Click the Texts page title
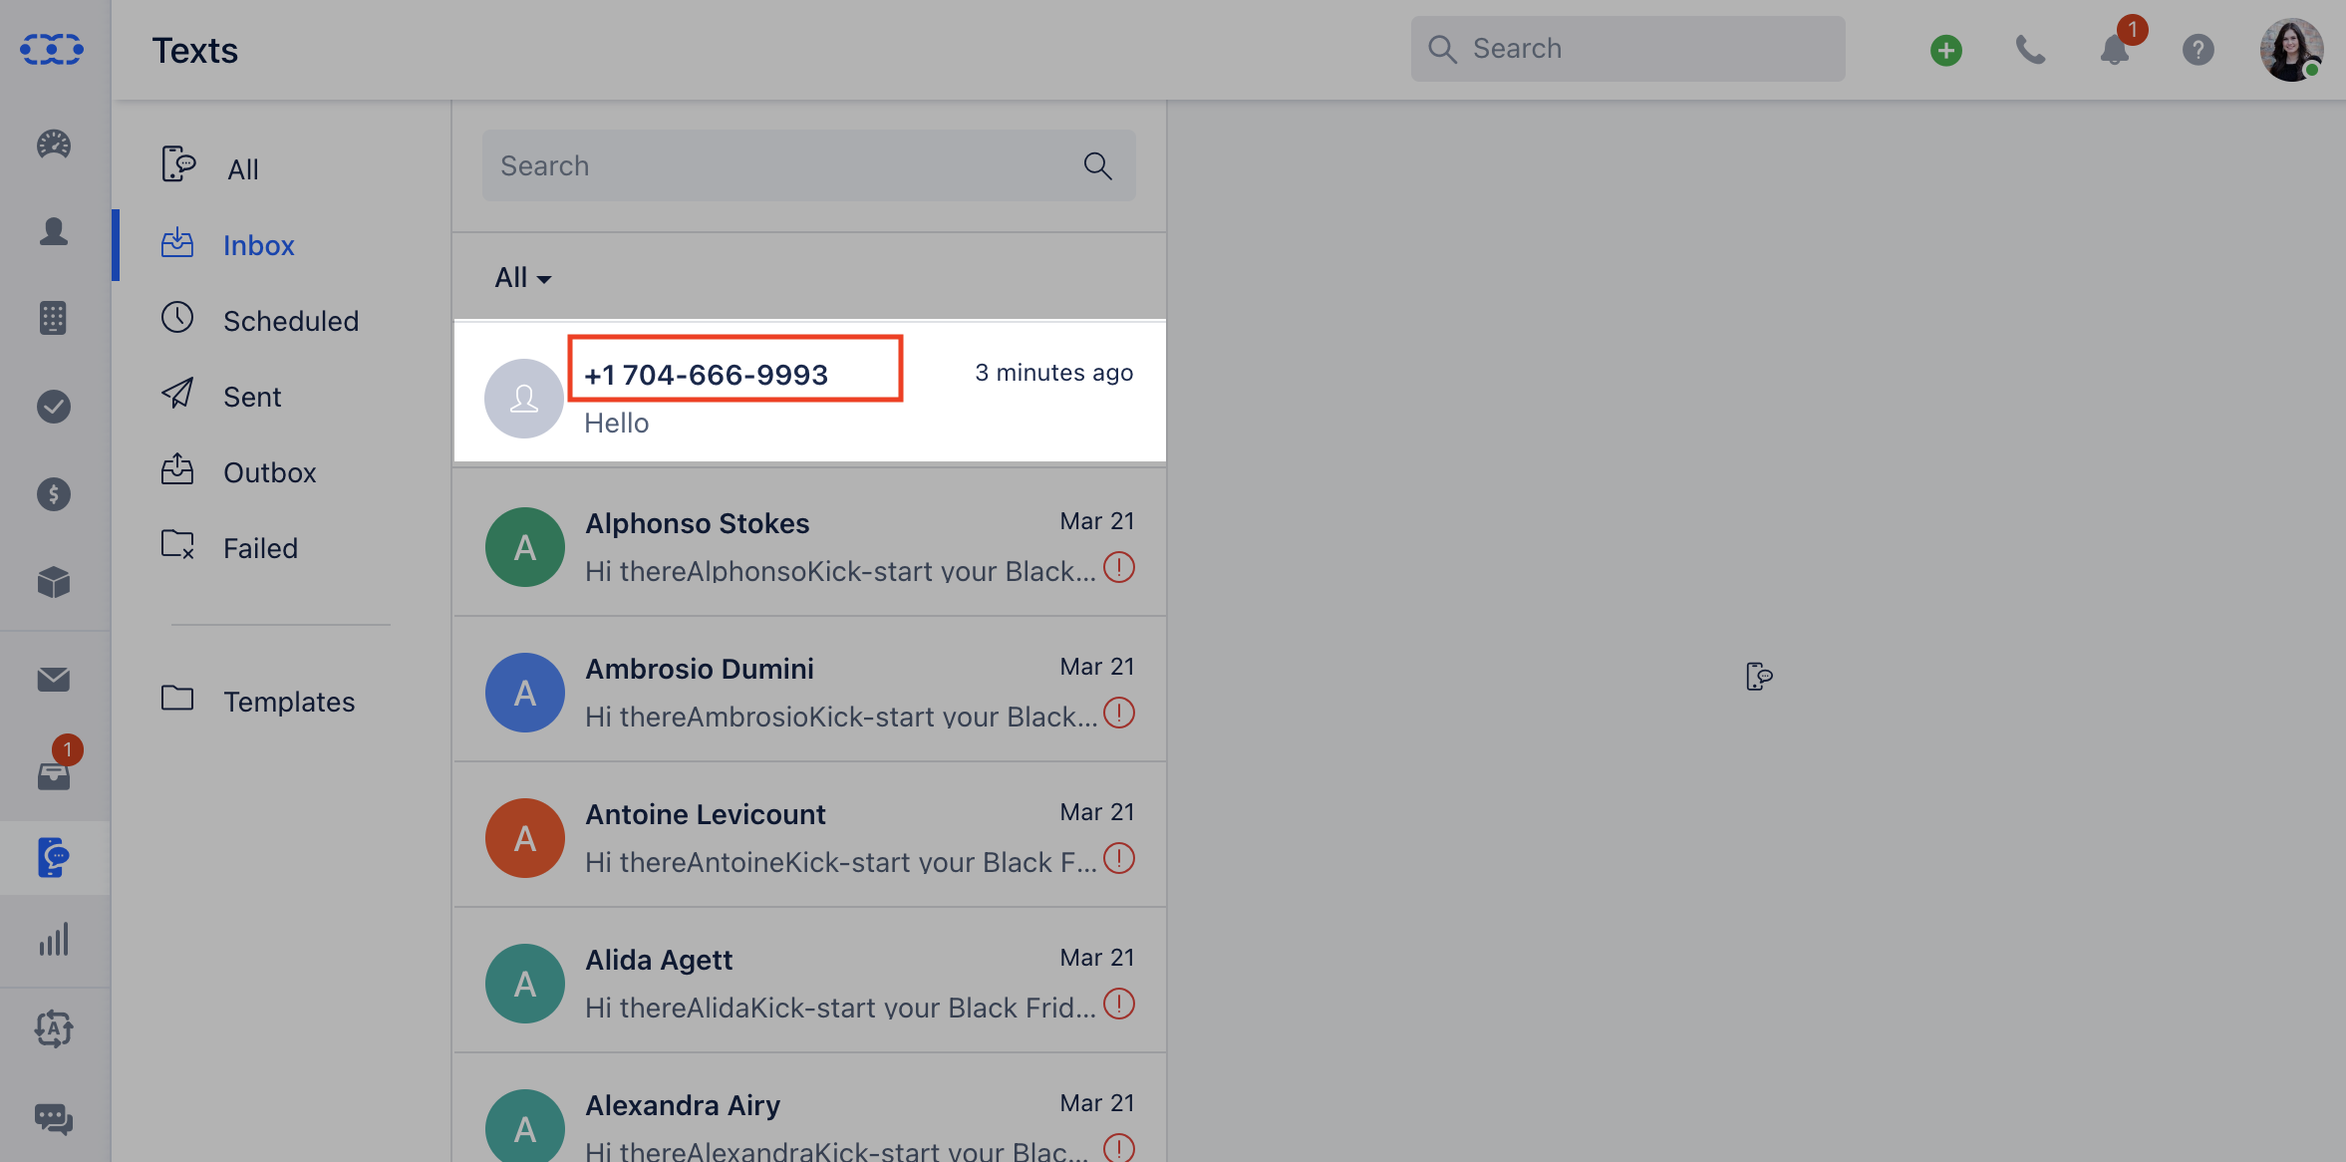Image resolution: width=2346 pixels, height=1162 pixels. (x=194, y=50)
